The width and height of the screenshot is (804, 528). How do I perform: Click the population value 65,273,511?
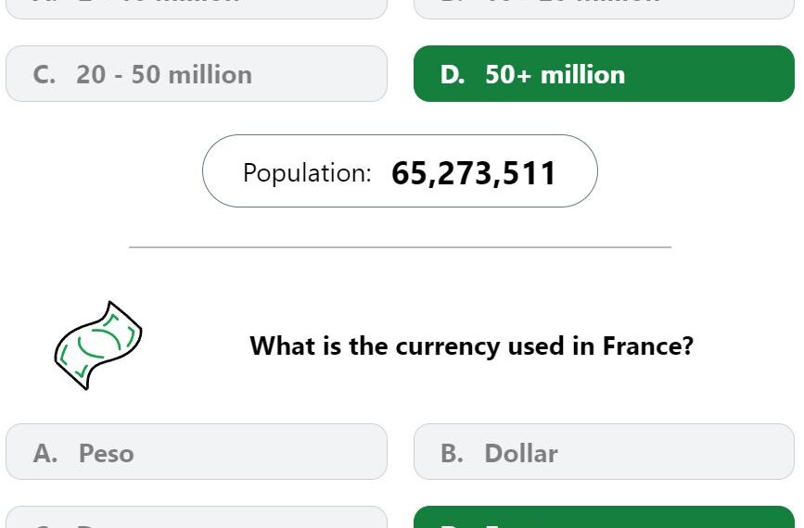click(473, 173)
